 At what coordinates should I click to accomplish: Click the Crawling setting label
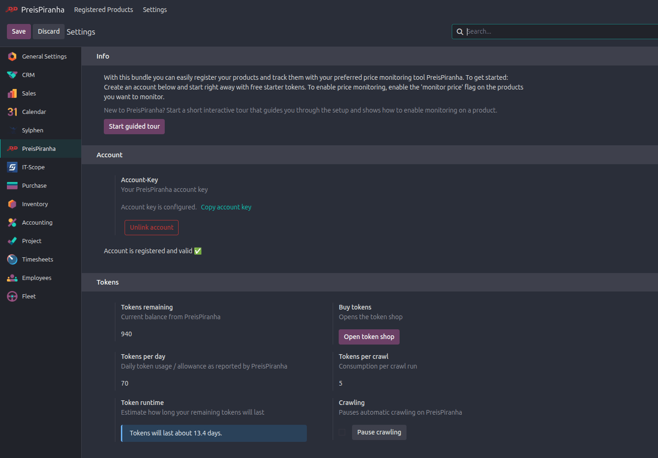(352, 403)
